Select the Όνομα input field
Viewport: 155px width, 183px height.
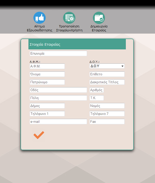pos(47,74)
